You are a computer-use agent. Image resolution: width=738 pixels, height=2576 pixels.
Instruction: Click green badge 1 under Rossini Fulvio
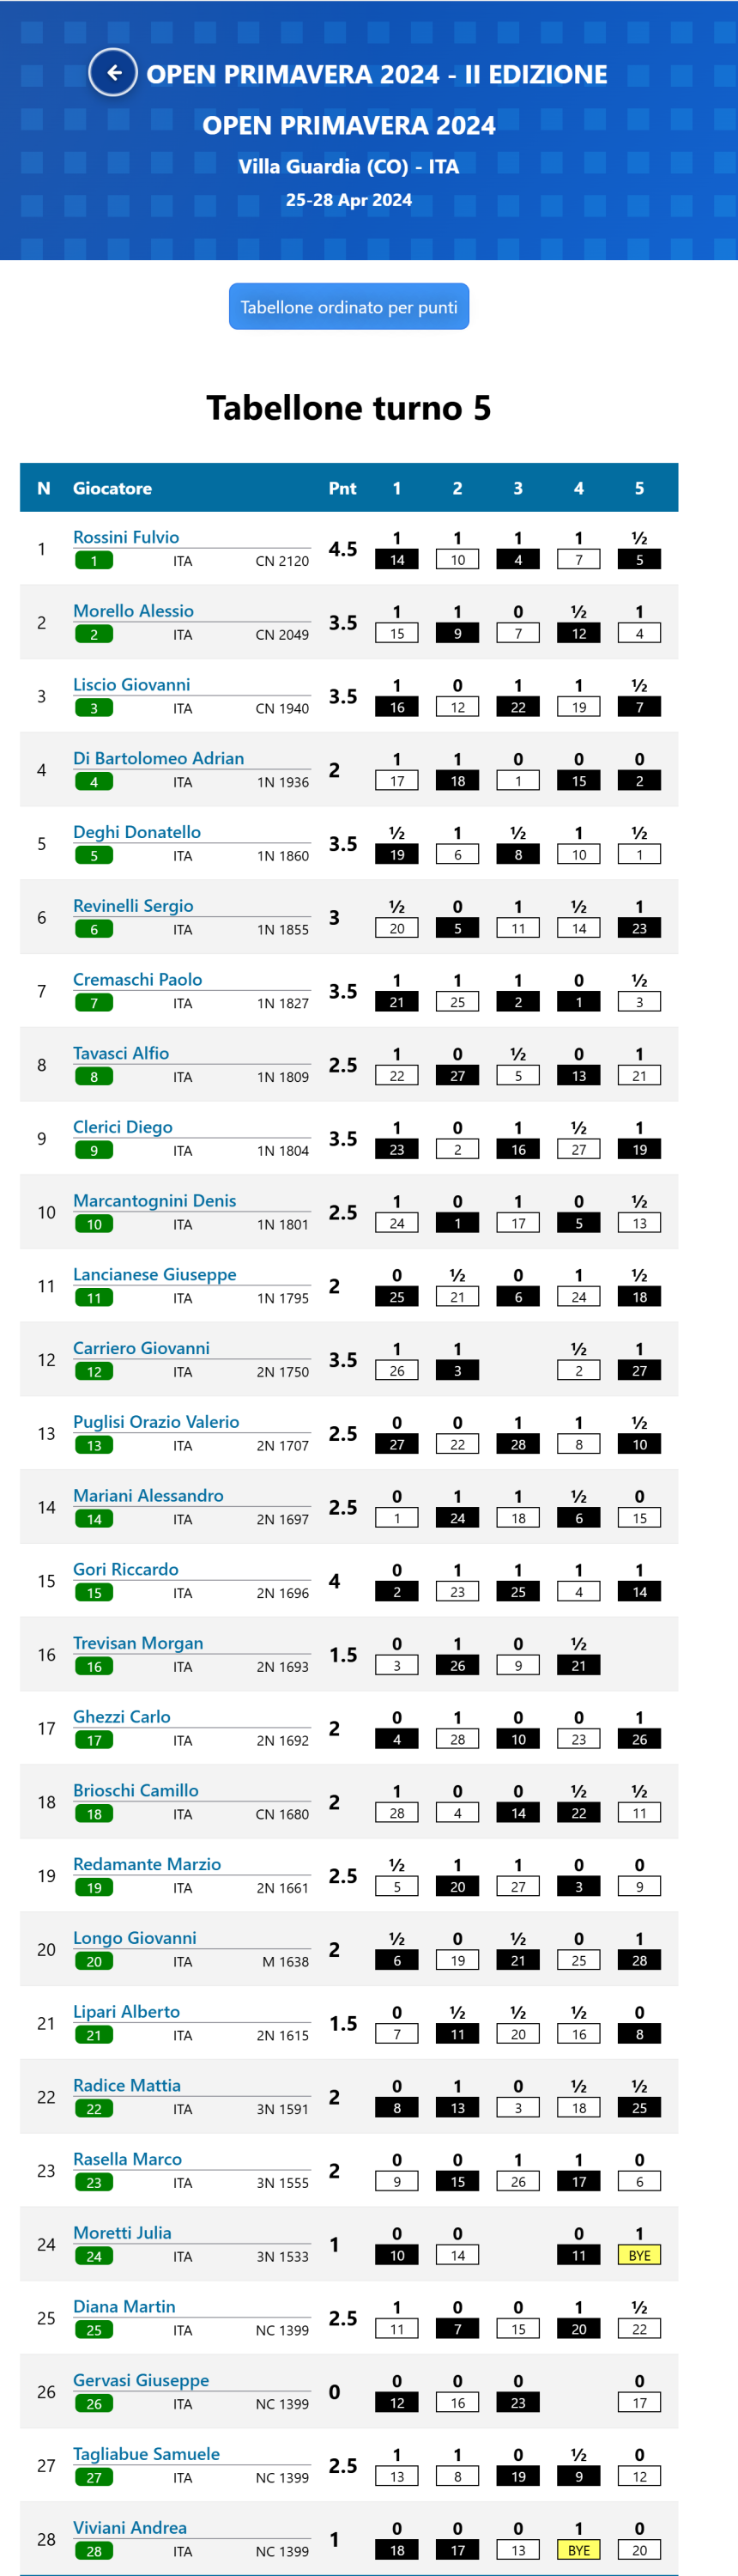[94, 561]
